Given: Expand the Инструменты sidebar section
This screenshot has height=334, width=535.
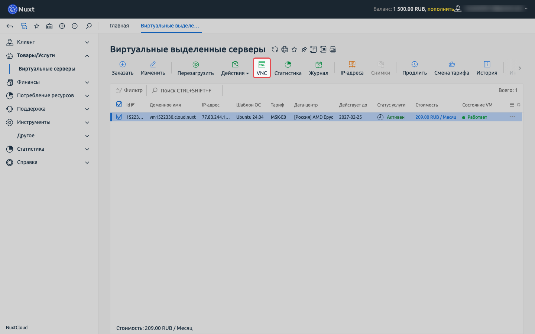Looking at the screenshot, I should coord(49,122).
